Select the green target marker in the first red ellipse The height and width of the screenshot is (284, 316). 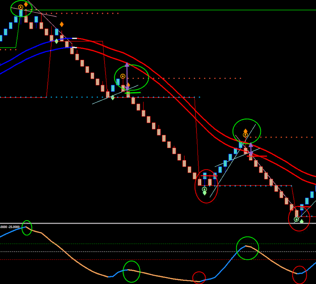tap(204, 189)
